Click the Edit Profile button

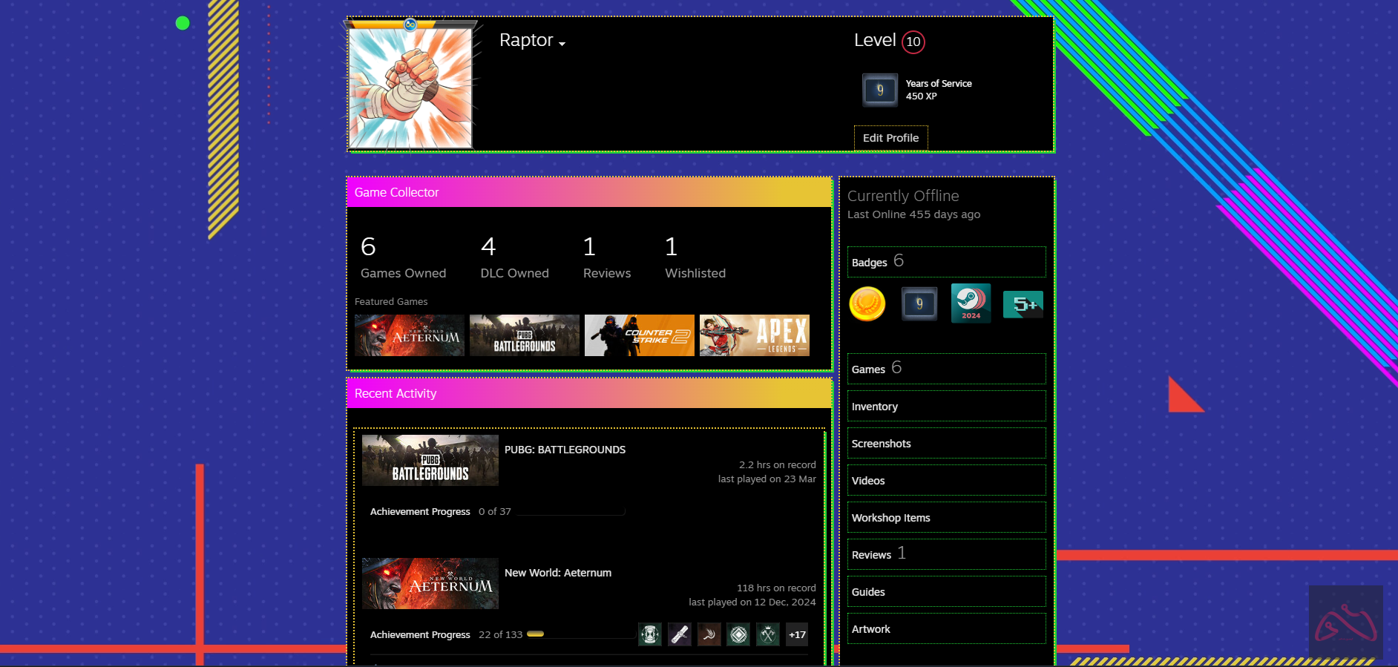[890, 138]
